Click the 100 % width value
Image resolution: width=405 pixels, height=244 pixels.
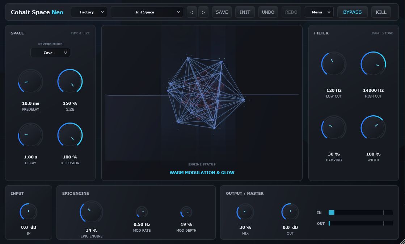373,154
